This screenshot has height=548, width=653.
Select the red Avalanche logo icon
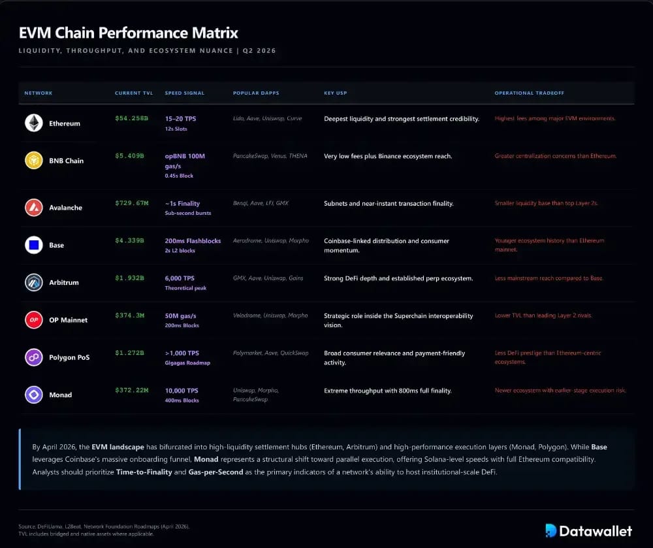[x=34, y=207]
